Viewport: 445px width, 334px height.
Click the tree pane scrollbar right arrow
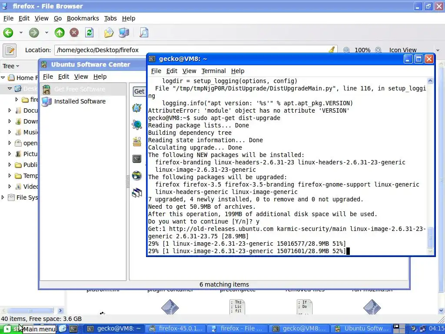click(60, 311)
